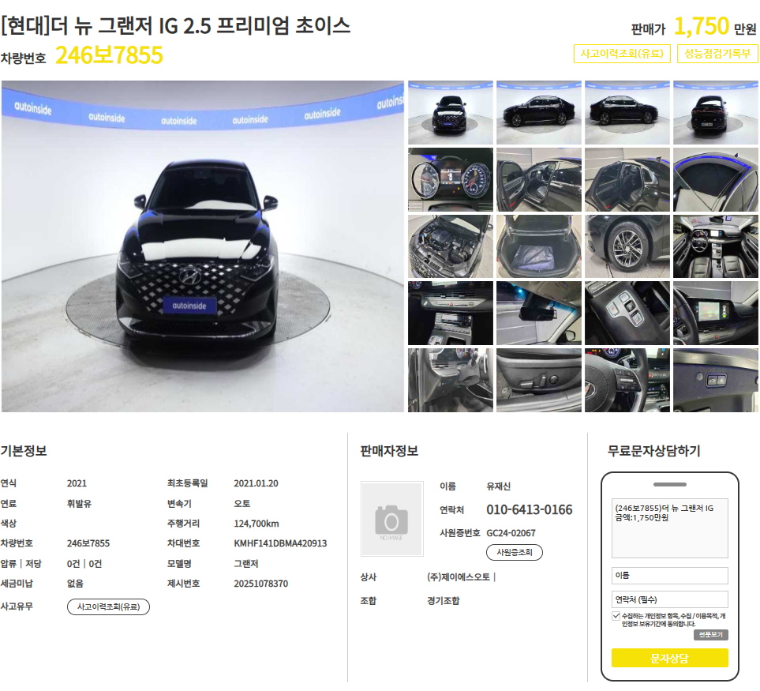Select the open rear door interior thumbnail
This screenshot has height=691, width=760.
coord(627,179)
